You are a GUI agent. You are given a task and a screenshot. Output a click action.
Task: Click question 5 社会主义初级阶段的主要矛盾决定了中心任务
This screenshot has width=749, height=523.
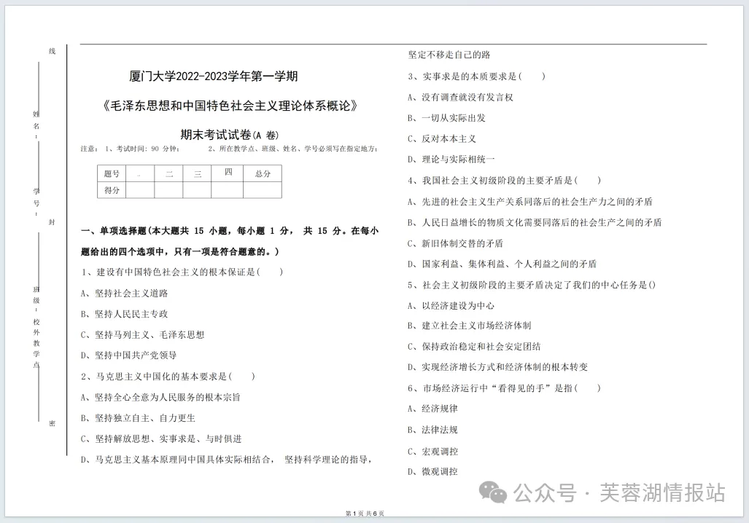[532, 285]
